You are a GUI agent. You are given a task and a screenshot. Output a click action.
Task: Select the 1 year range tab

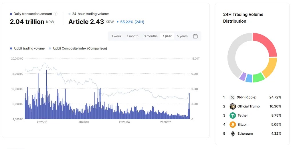[x=167, y=36]
